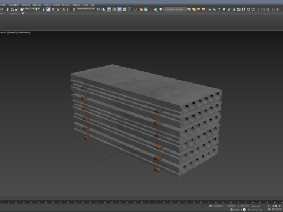The height and width of the screenshot is (212, 283).
Task: Click the Y coordinate input field
Action: point(232,206)
